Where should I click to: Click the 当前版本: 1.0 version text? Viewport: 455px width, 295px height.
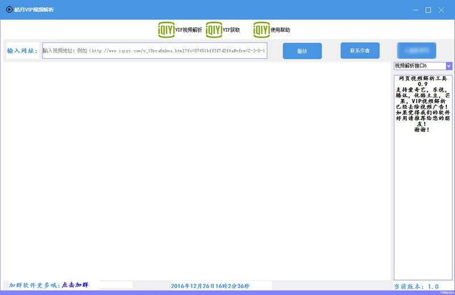(416, 286)
